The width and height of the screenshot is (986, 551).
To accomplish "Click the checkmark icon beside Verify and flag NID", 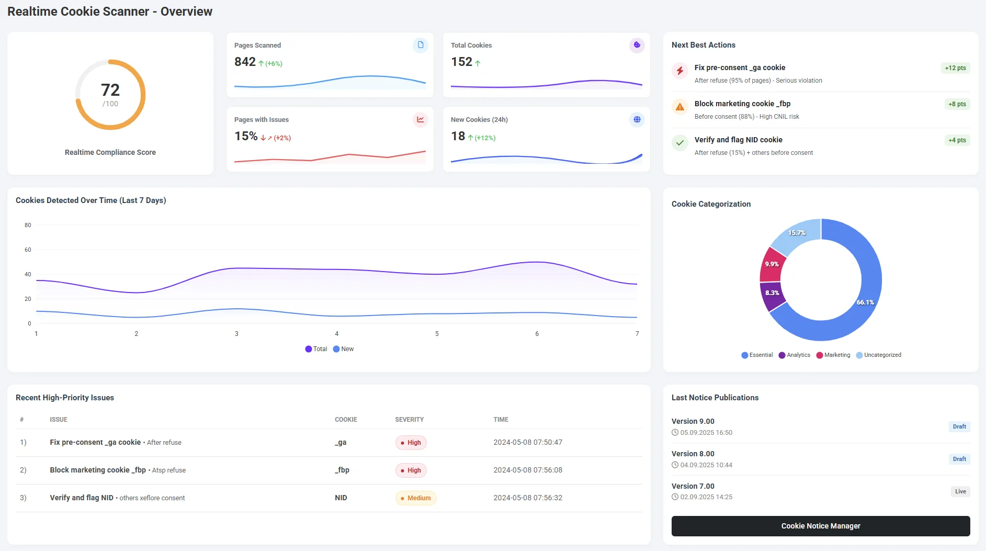I will (680, 143).
